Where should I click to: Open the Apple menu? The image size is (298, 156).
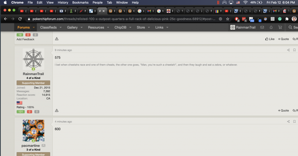point(5,2)
